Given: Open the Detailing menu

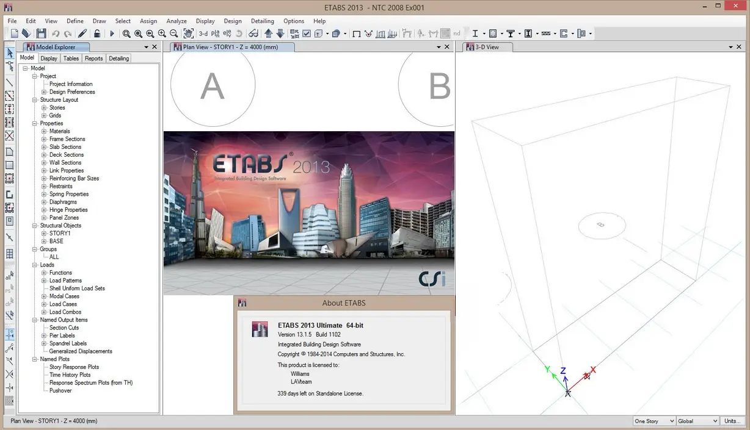Looking at the screenshot, I should point(263,21).
